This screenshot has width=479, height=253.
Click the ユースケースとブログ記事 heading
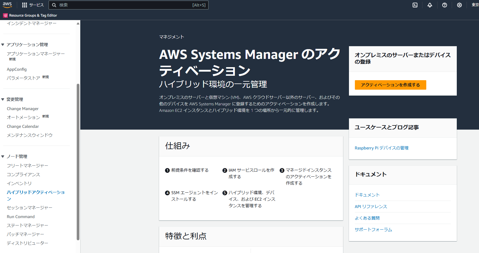click(387, 128)
